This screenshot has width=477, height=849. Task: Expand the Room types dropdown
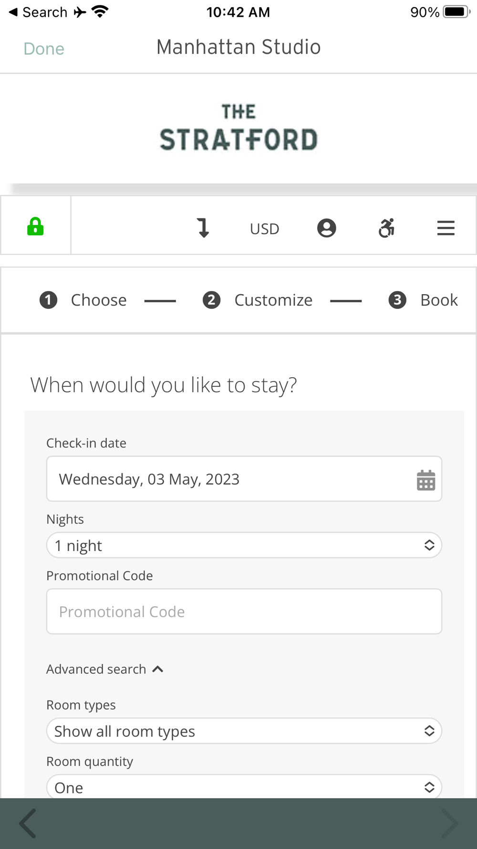[244, 731]
